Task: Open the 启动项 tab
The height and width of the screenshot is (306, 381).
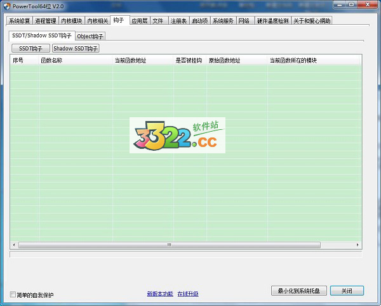Action: point(200,21)
